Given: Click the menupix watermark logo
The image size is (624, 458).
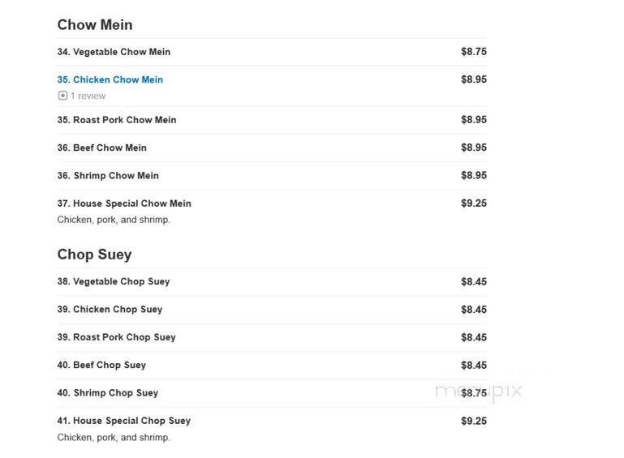Looking at the screenshot, I should click(479, 392).
